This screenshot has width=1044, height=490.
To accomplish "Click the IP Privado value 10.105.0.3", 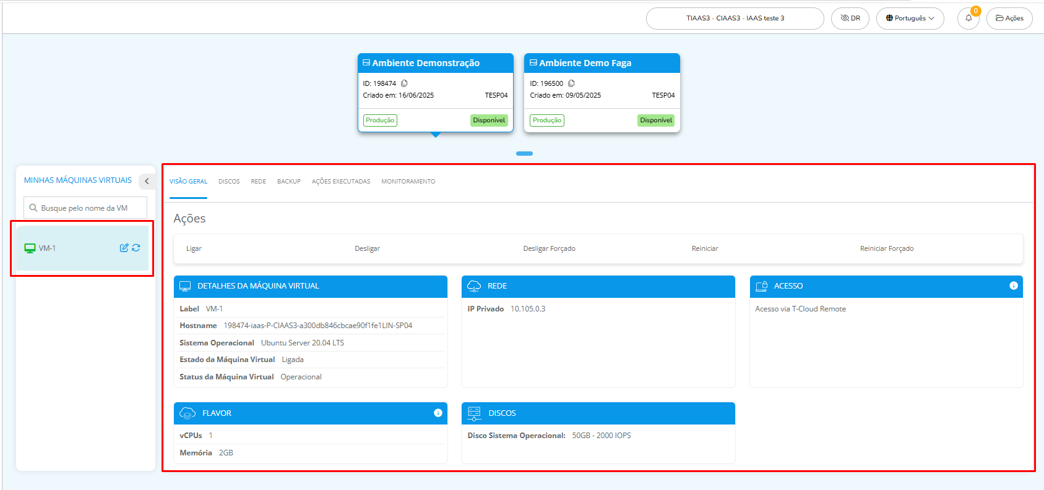I will (528, 309).
